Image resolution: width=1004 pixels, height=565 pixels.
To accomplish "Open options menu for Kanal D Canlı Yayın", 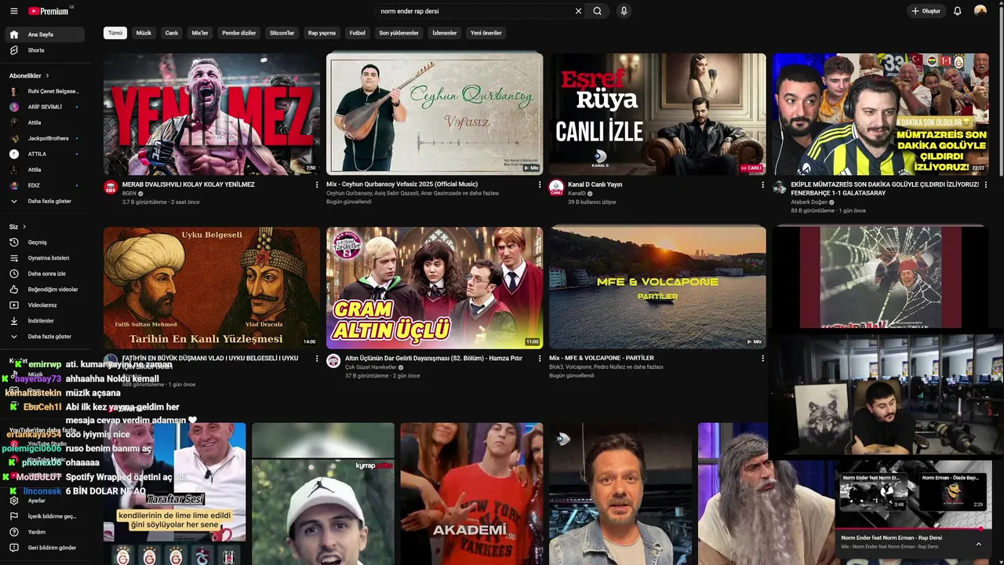I will 762,185.
